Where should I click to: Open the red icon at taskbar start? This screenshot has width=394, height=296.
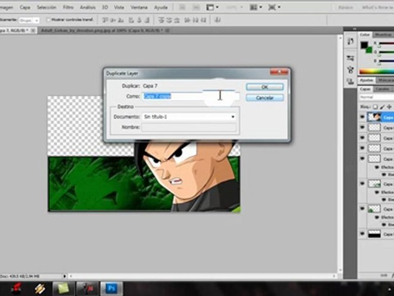[x=16, y=289]
